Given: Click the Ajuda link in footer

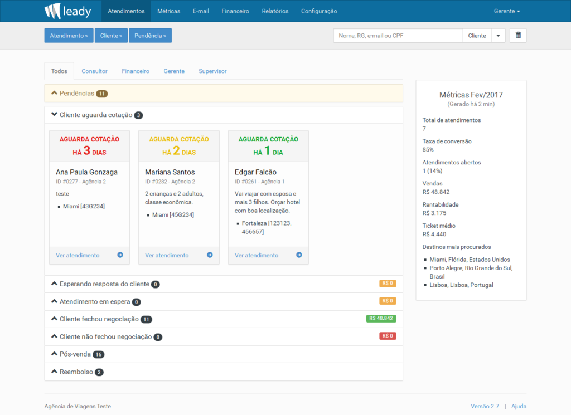Looking at the screenshot, I should point(519,407).
